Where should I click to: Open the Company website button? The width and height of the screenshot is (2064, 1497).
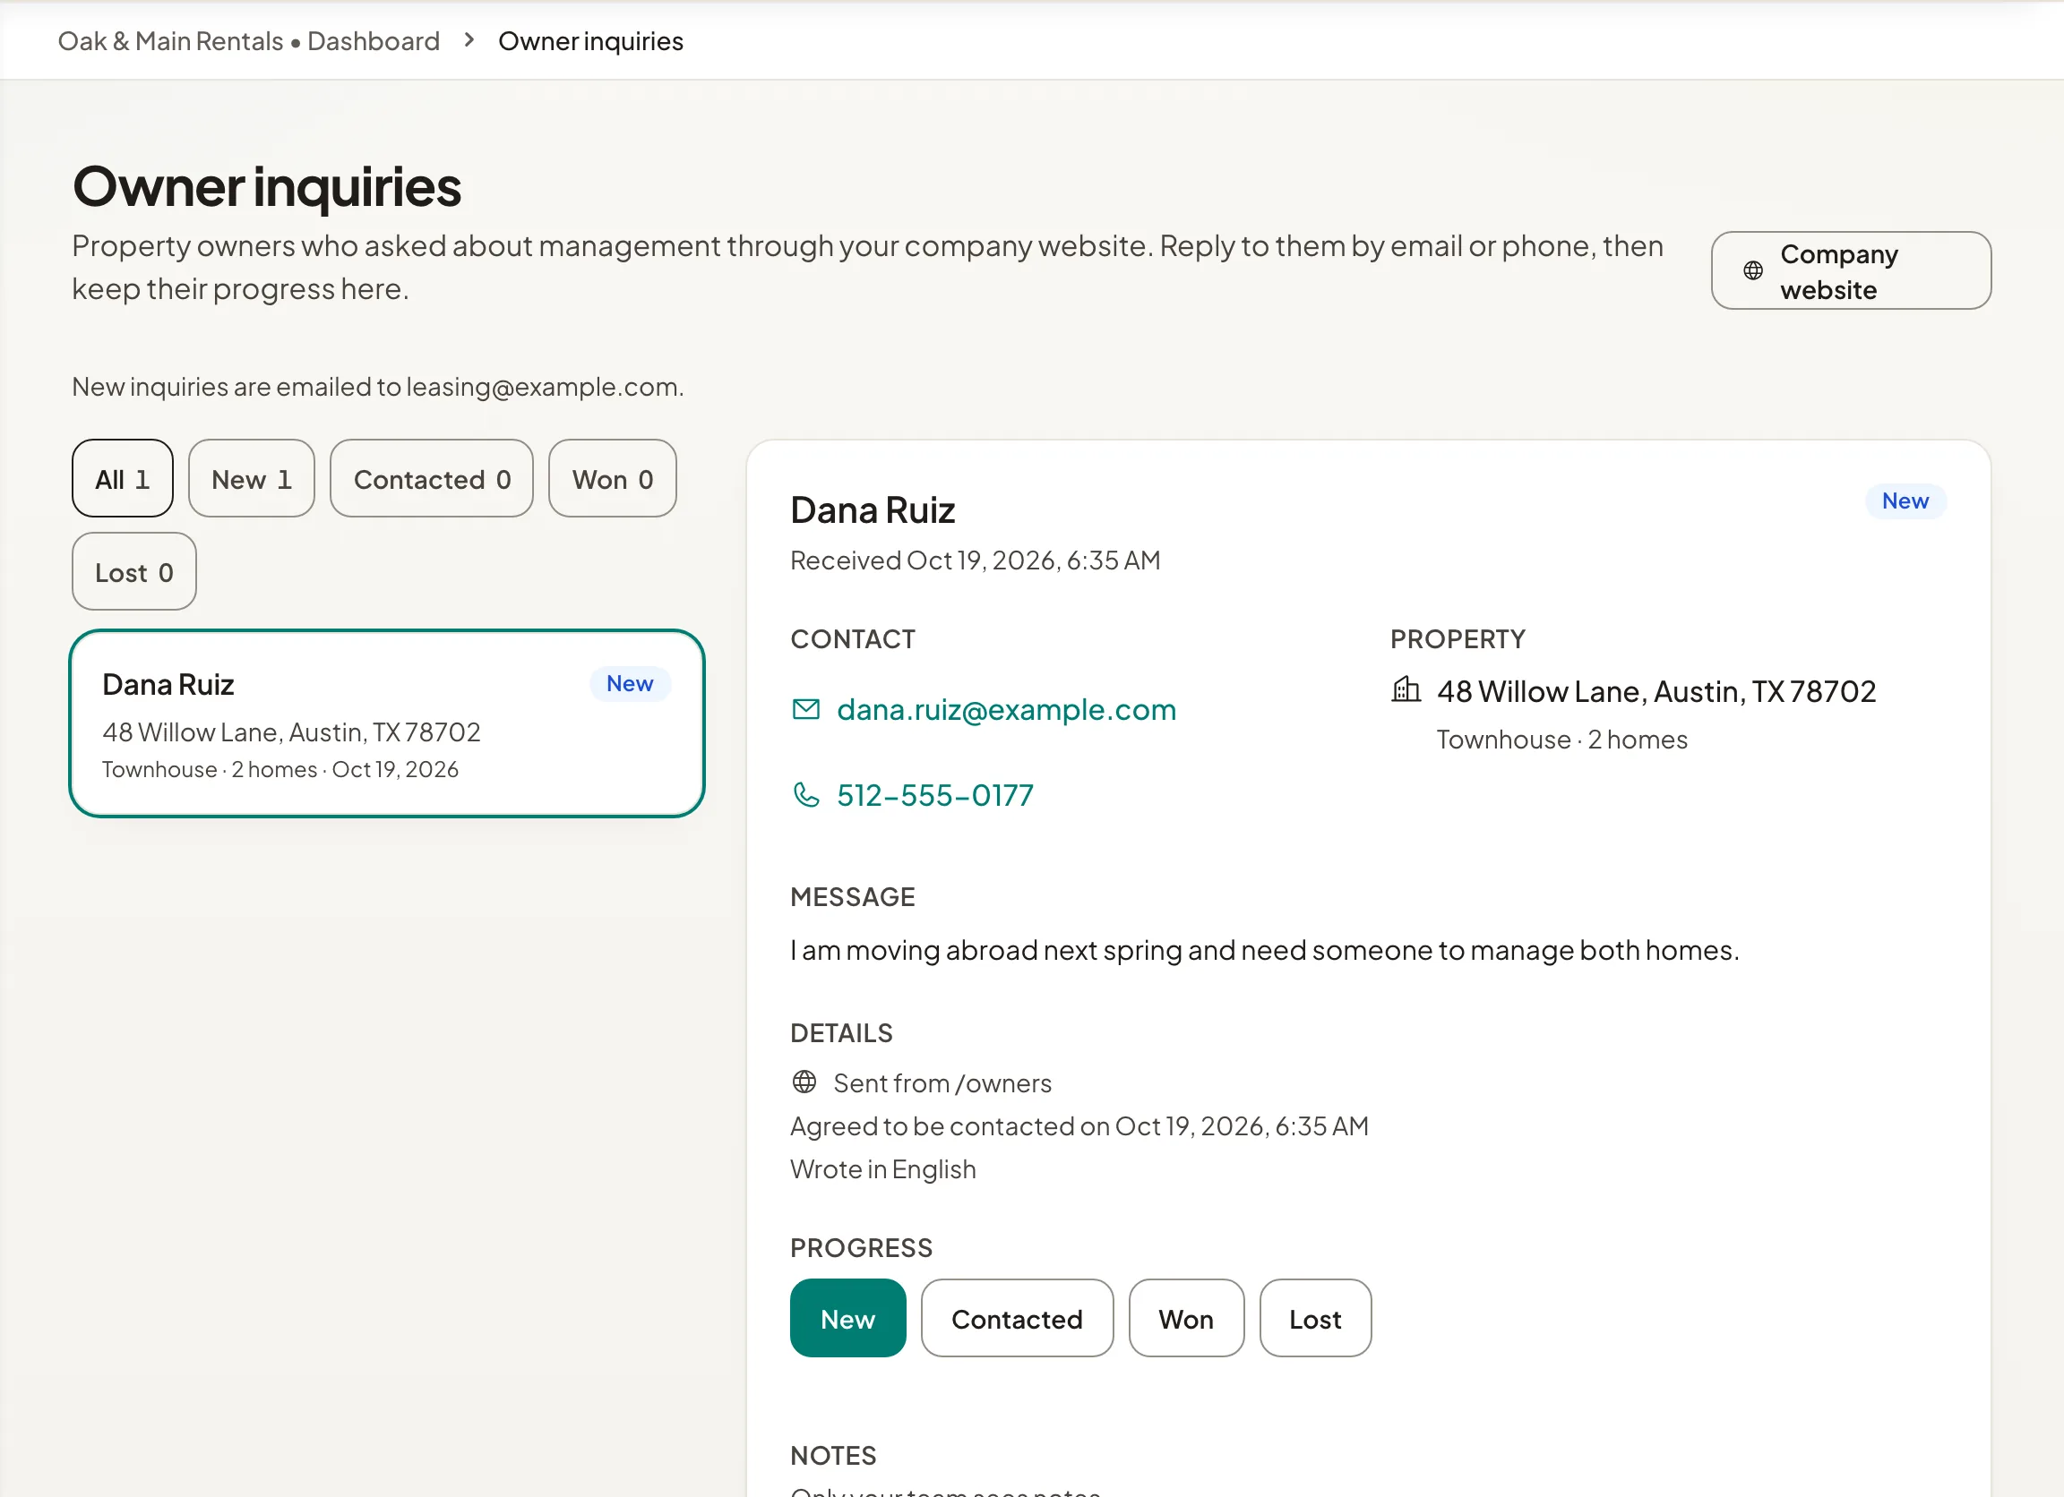pos(1851,271)
